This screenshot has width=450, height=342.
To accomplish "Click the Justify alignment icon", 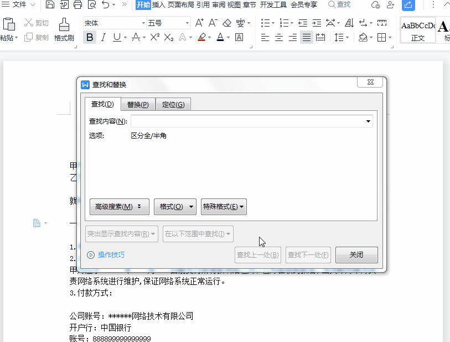I will (307, 37).
